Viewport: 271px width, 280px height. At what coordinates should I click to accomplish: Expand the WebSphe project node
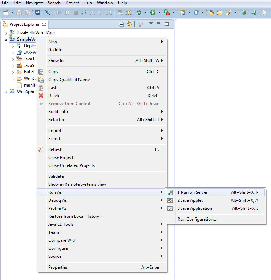click(6, 92)
